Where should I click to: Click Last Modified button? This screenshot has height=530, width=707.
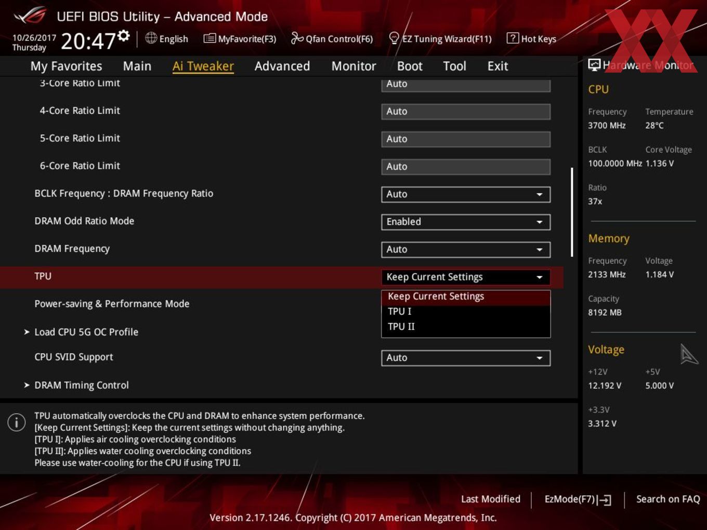pos(491,499)
